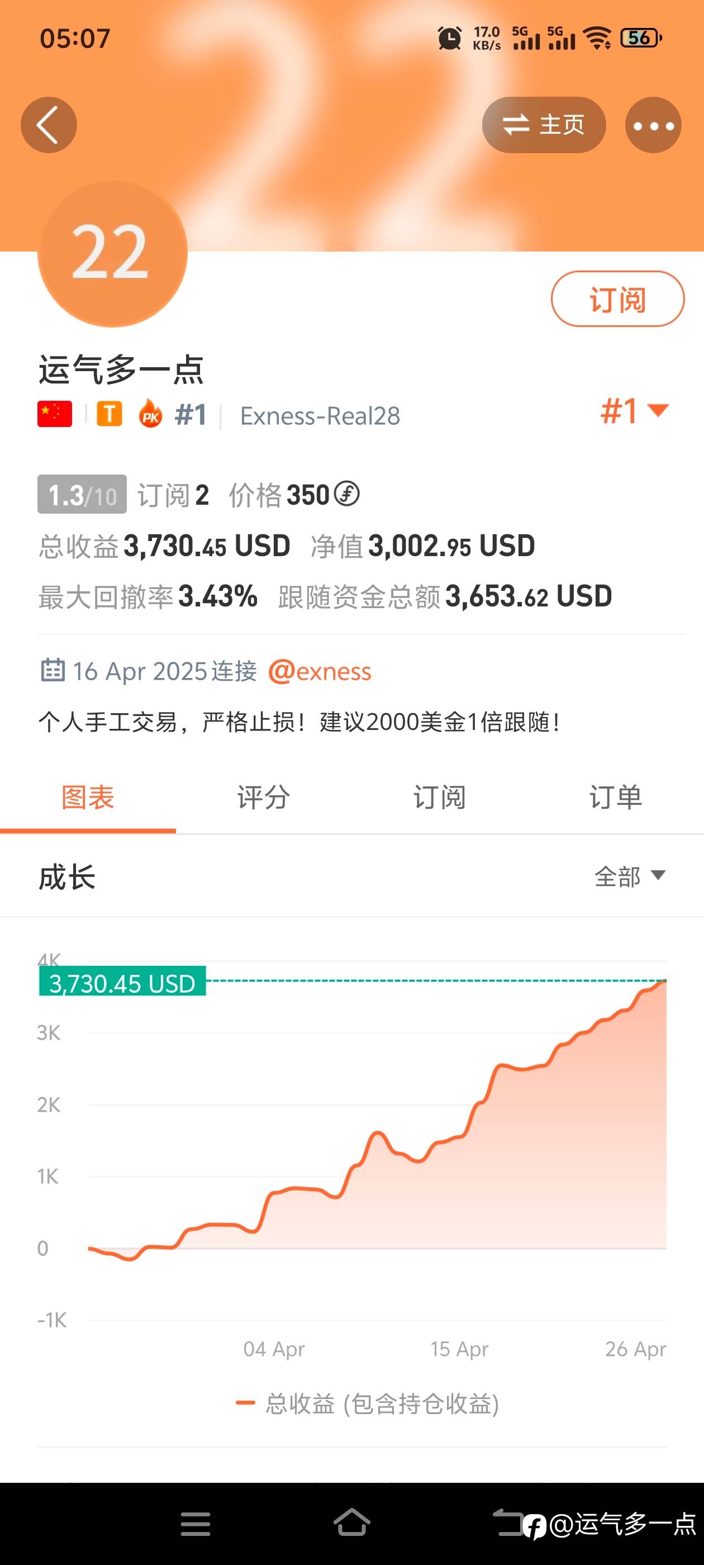
Task: Open the 订阅 tab in tab bar
Action: tap(439, 797)
